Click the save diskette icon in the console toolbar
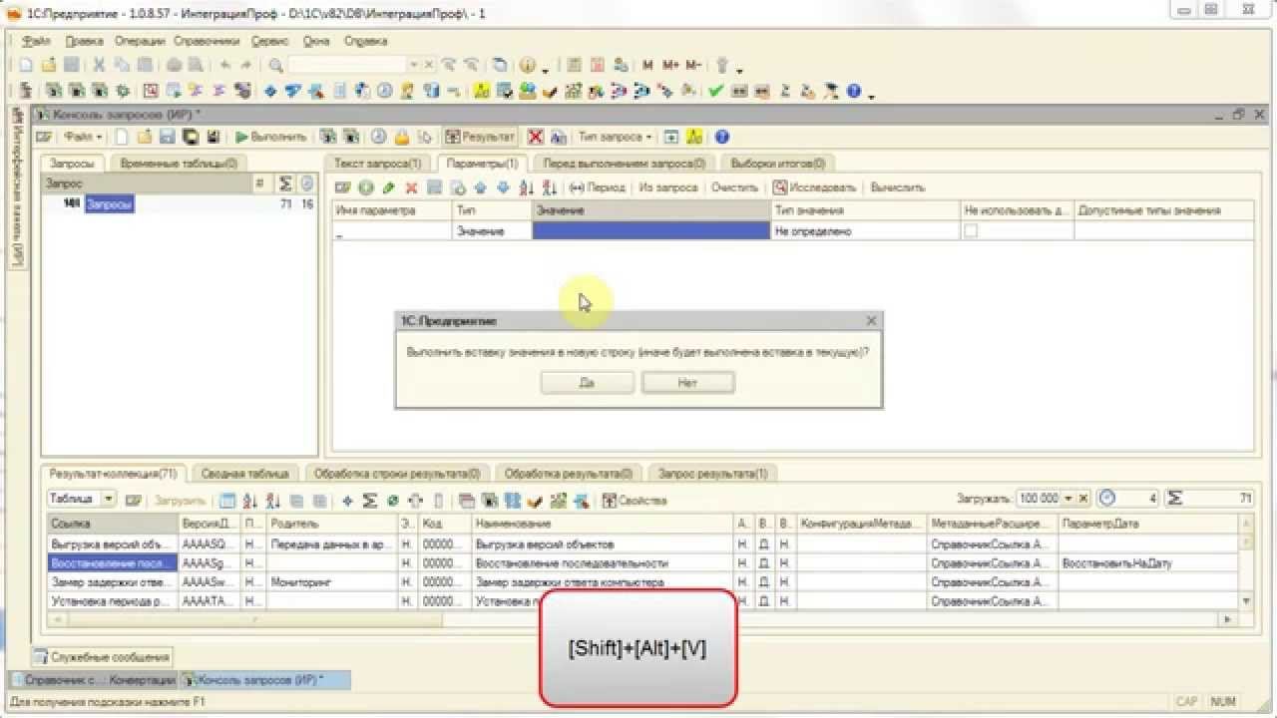The image size is (1277, 718). tap(167, 138)
